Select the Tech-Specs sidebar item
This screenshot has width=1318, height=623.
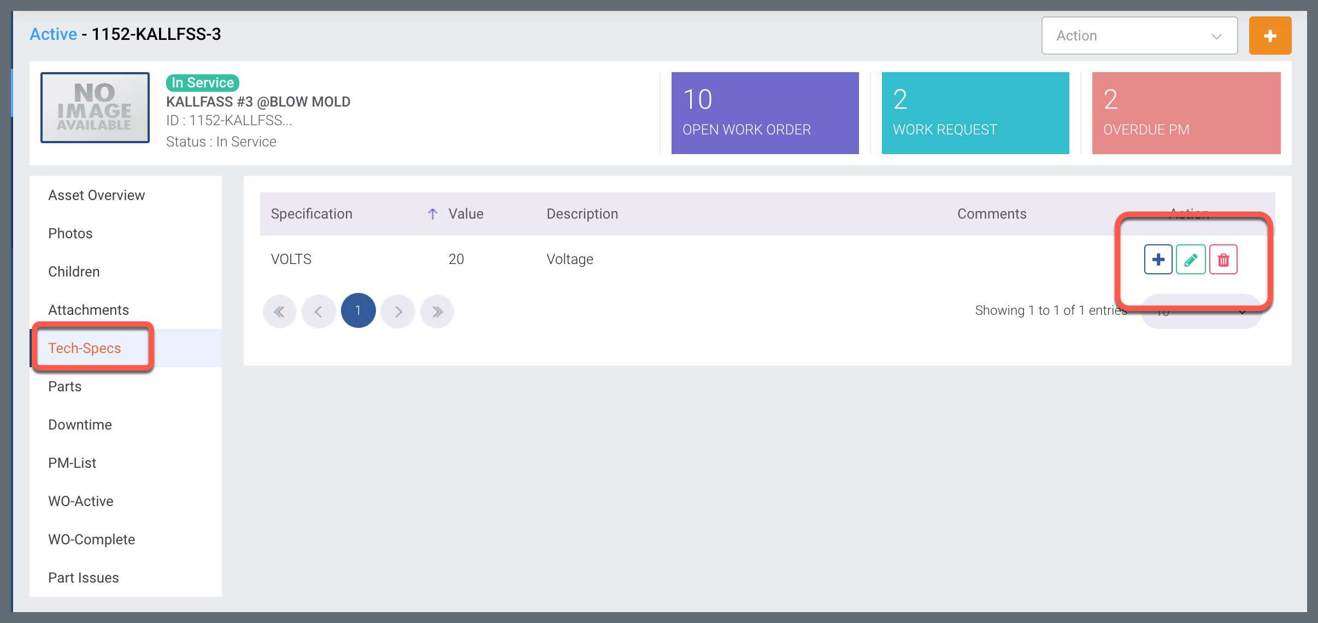pos(85,348)
